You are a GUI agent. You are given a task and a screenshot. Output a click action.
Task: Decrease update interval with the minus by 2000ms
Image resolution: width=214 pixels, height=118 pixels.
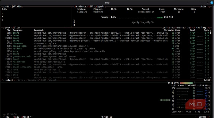click(197, 117)
